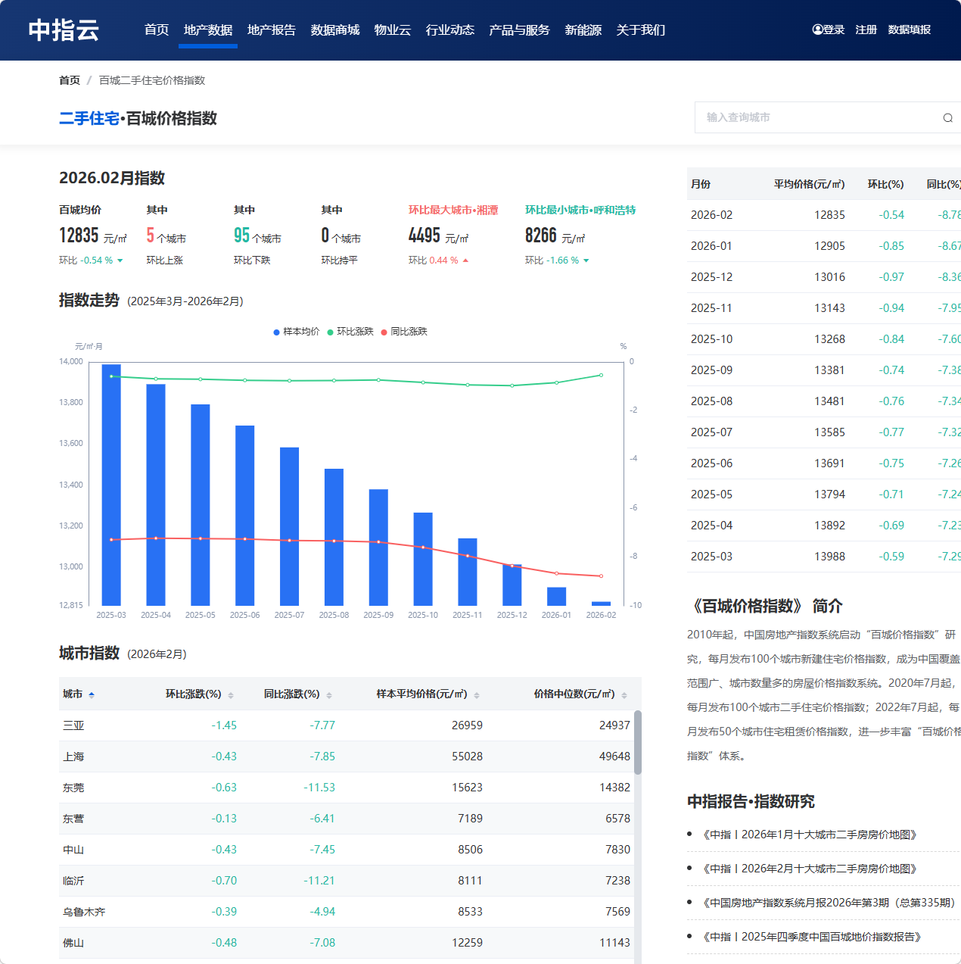Click the 中指云 logo
961x964 pixels.
[x=64, y=30]
